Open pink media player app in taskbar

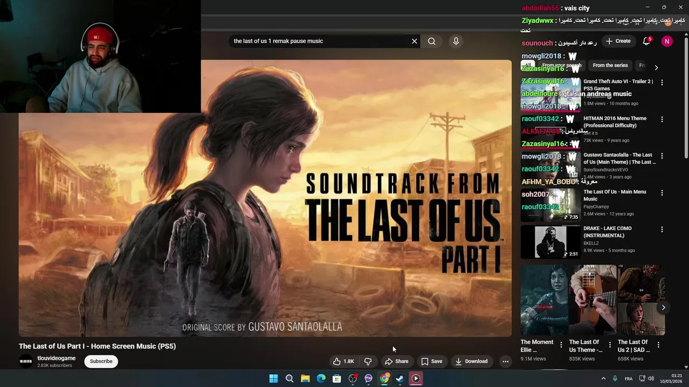point(416,378)
